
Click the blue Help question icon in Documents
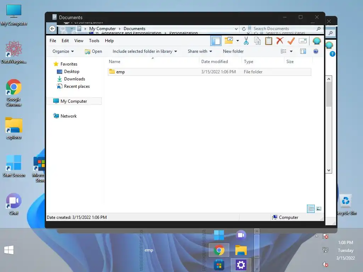pos(316,51)
